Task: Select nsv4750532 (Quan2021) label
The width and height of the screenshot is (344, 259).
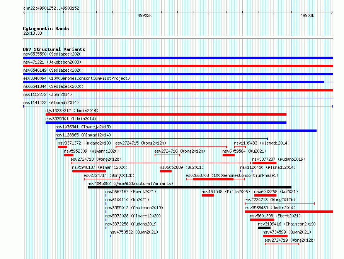Action: 134,232
